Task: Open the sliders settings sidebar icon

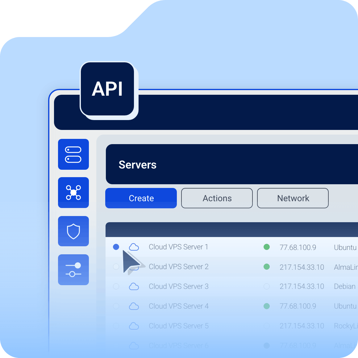Action: pyautogui.click(x=73, y=270)
